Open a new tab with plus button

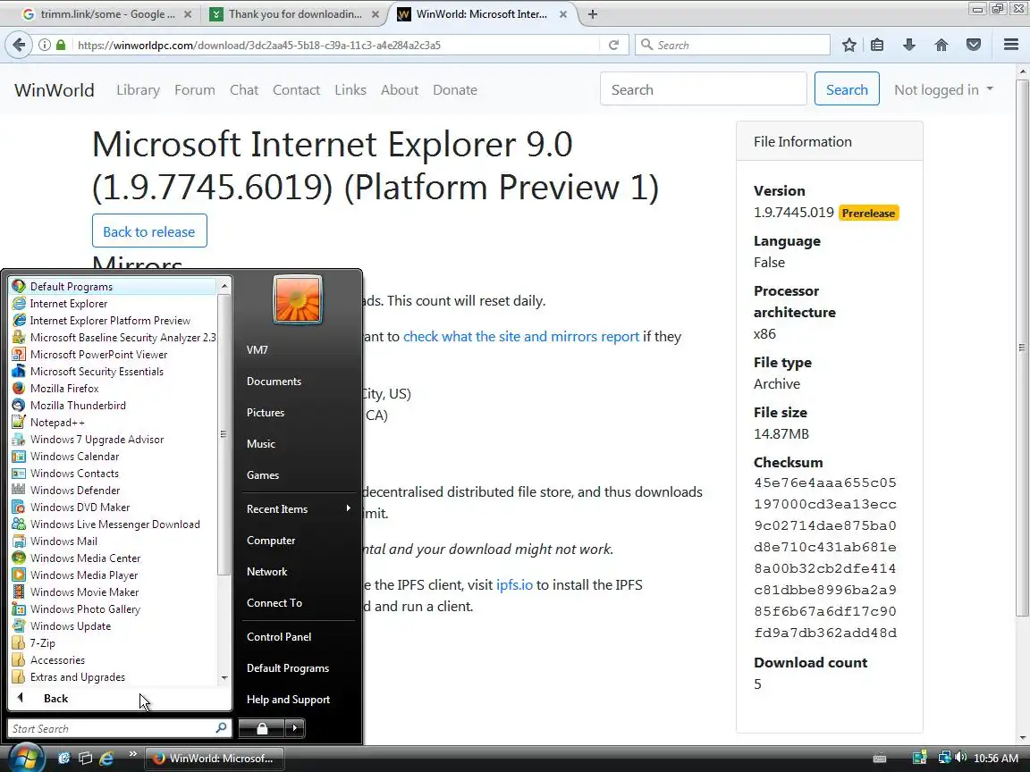pos(593,13)
